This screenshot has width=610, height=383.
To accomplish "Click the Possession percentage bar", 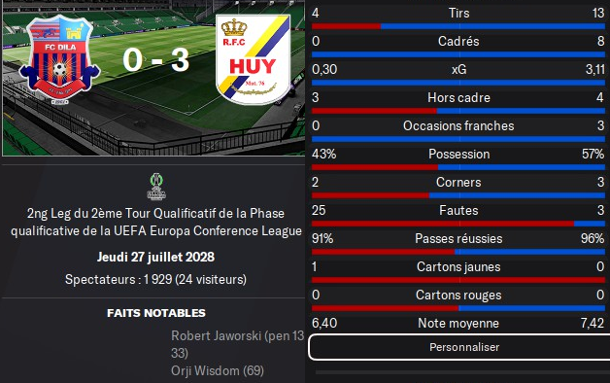I will (x=458, y=167).
